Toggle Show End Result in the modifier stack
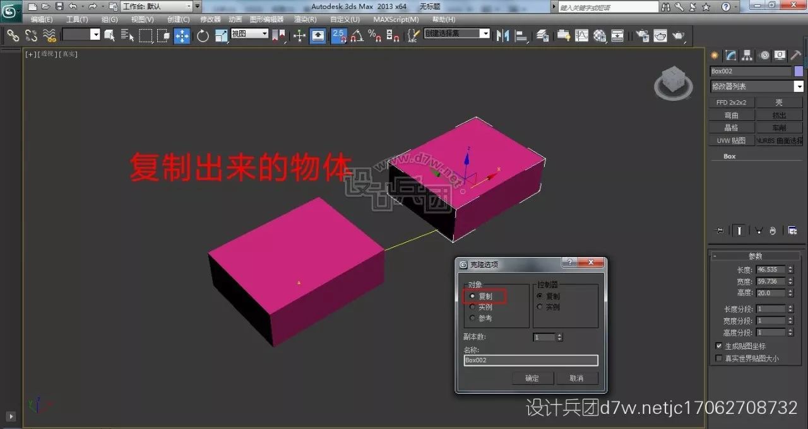Image resolution: width=808 pixels, height=429 pixels. coord(739,231)
